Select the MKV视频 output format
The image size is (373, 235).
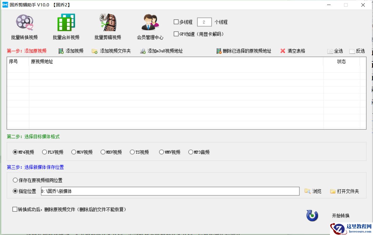point(103,152)
